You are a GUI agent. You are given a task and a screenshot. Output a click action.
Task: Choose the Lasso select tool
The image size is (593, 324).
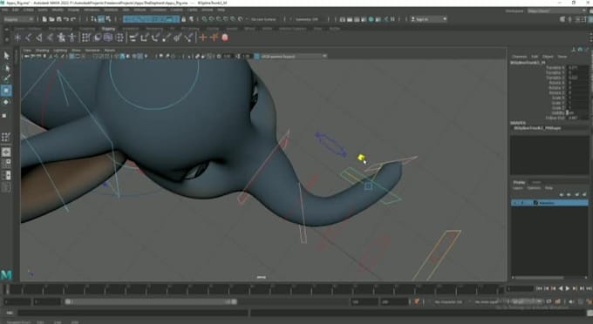[x=6, y=68]
